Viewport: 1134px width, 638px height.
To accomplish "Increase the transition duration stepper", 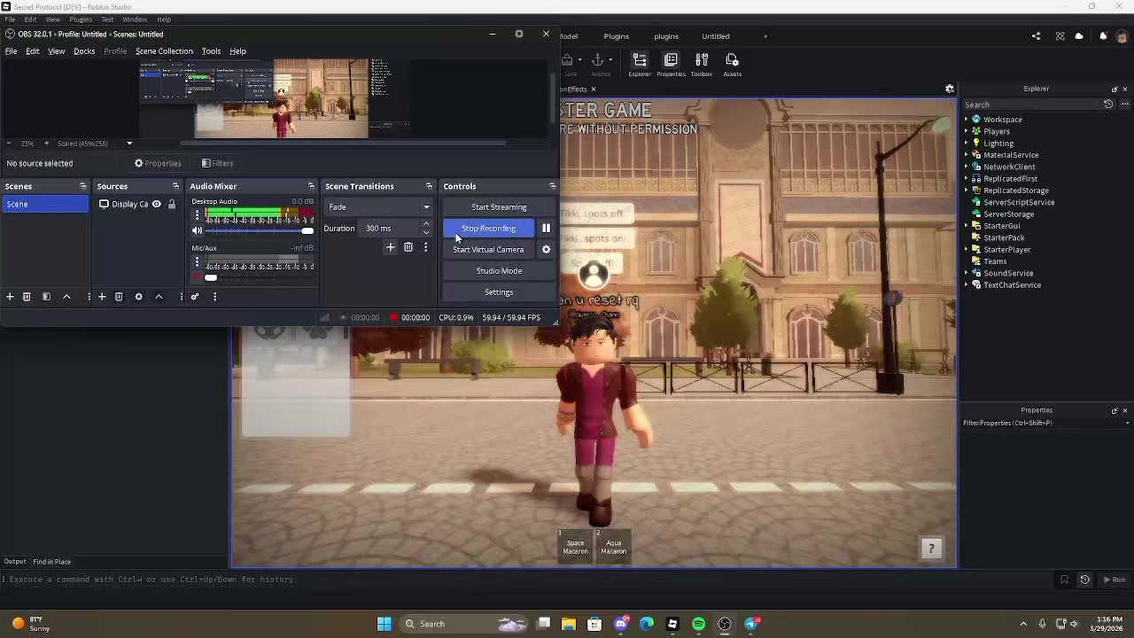I will (x=426, y=224).
